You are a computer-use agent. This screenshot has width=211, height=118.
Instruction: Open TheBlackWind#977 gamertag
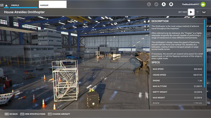pos(191,4)
